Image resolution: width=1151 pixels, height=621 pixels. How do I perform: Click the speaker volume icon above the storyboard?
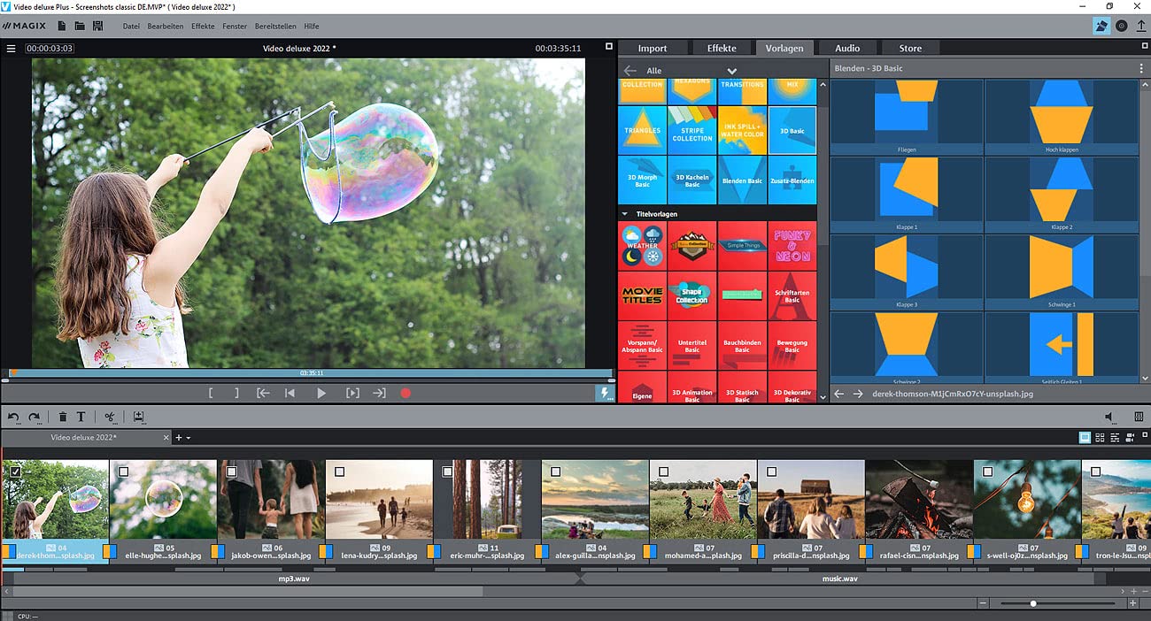click(x=1109, y=417)
